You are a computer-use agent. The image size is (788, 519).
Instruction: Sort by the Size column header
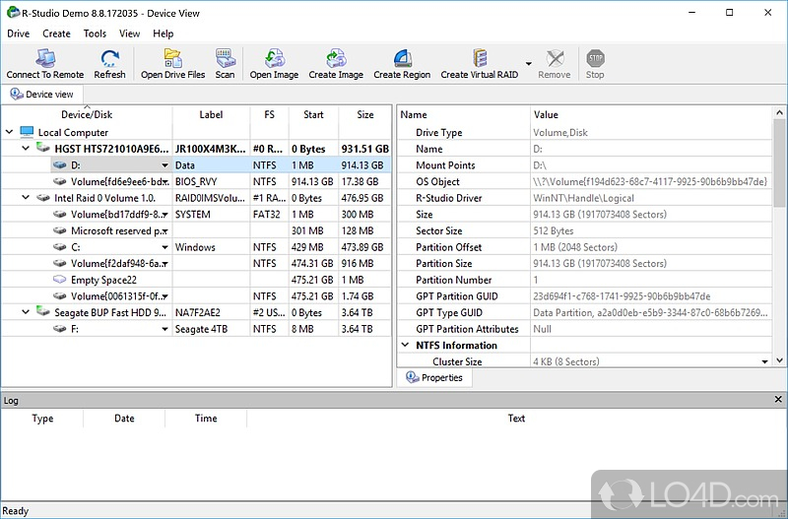click(365, 115)
